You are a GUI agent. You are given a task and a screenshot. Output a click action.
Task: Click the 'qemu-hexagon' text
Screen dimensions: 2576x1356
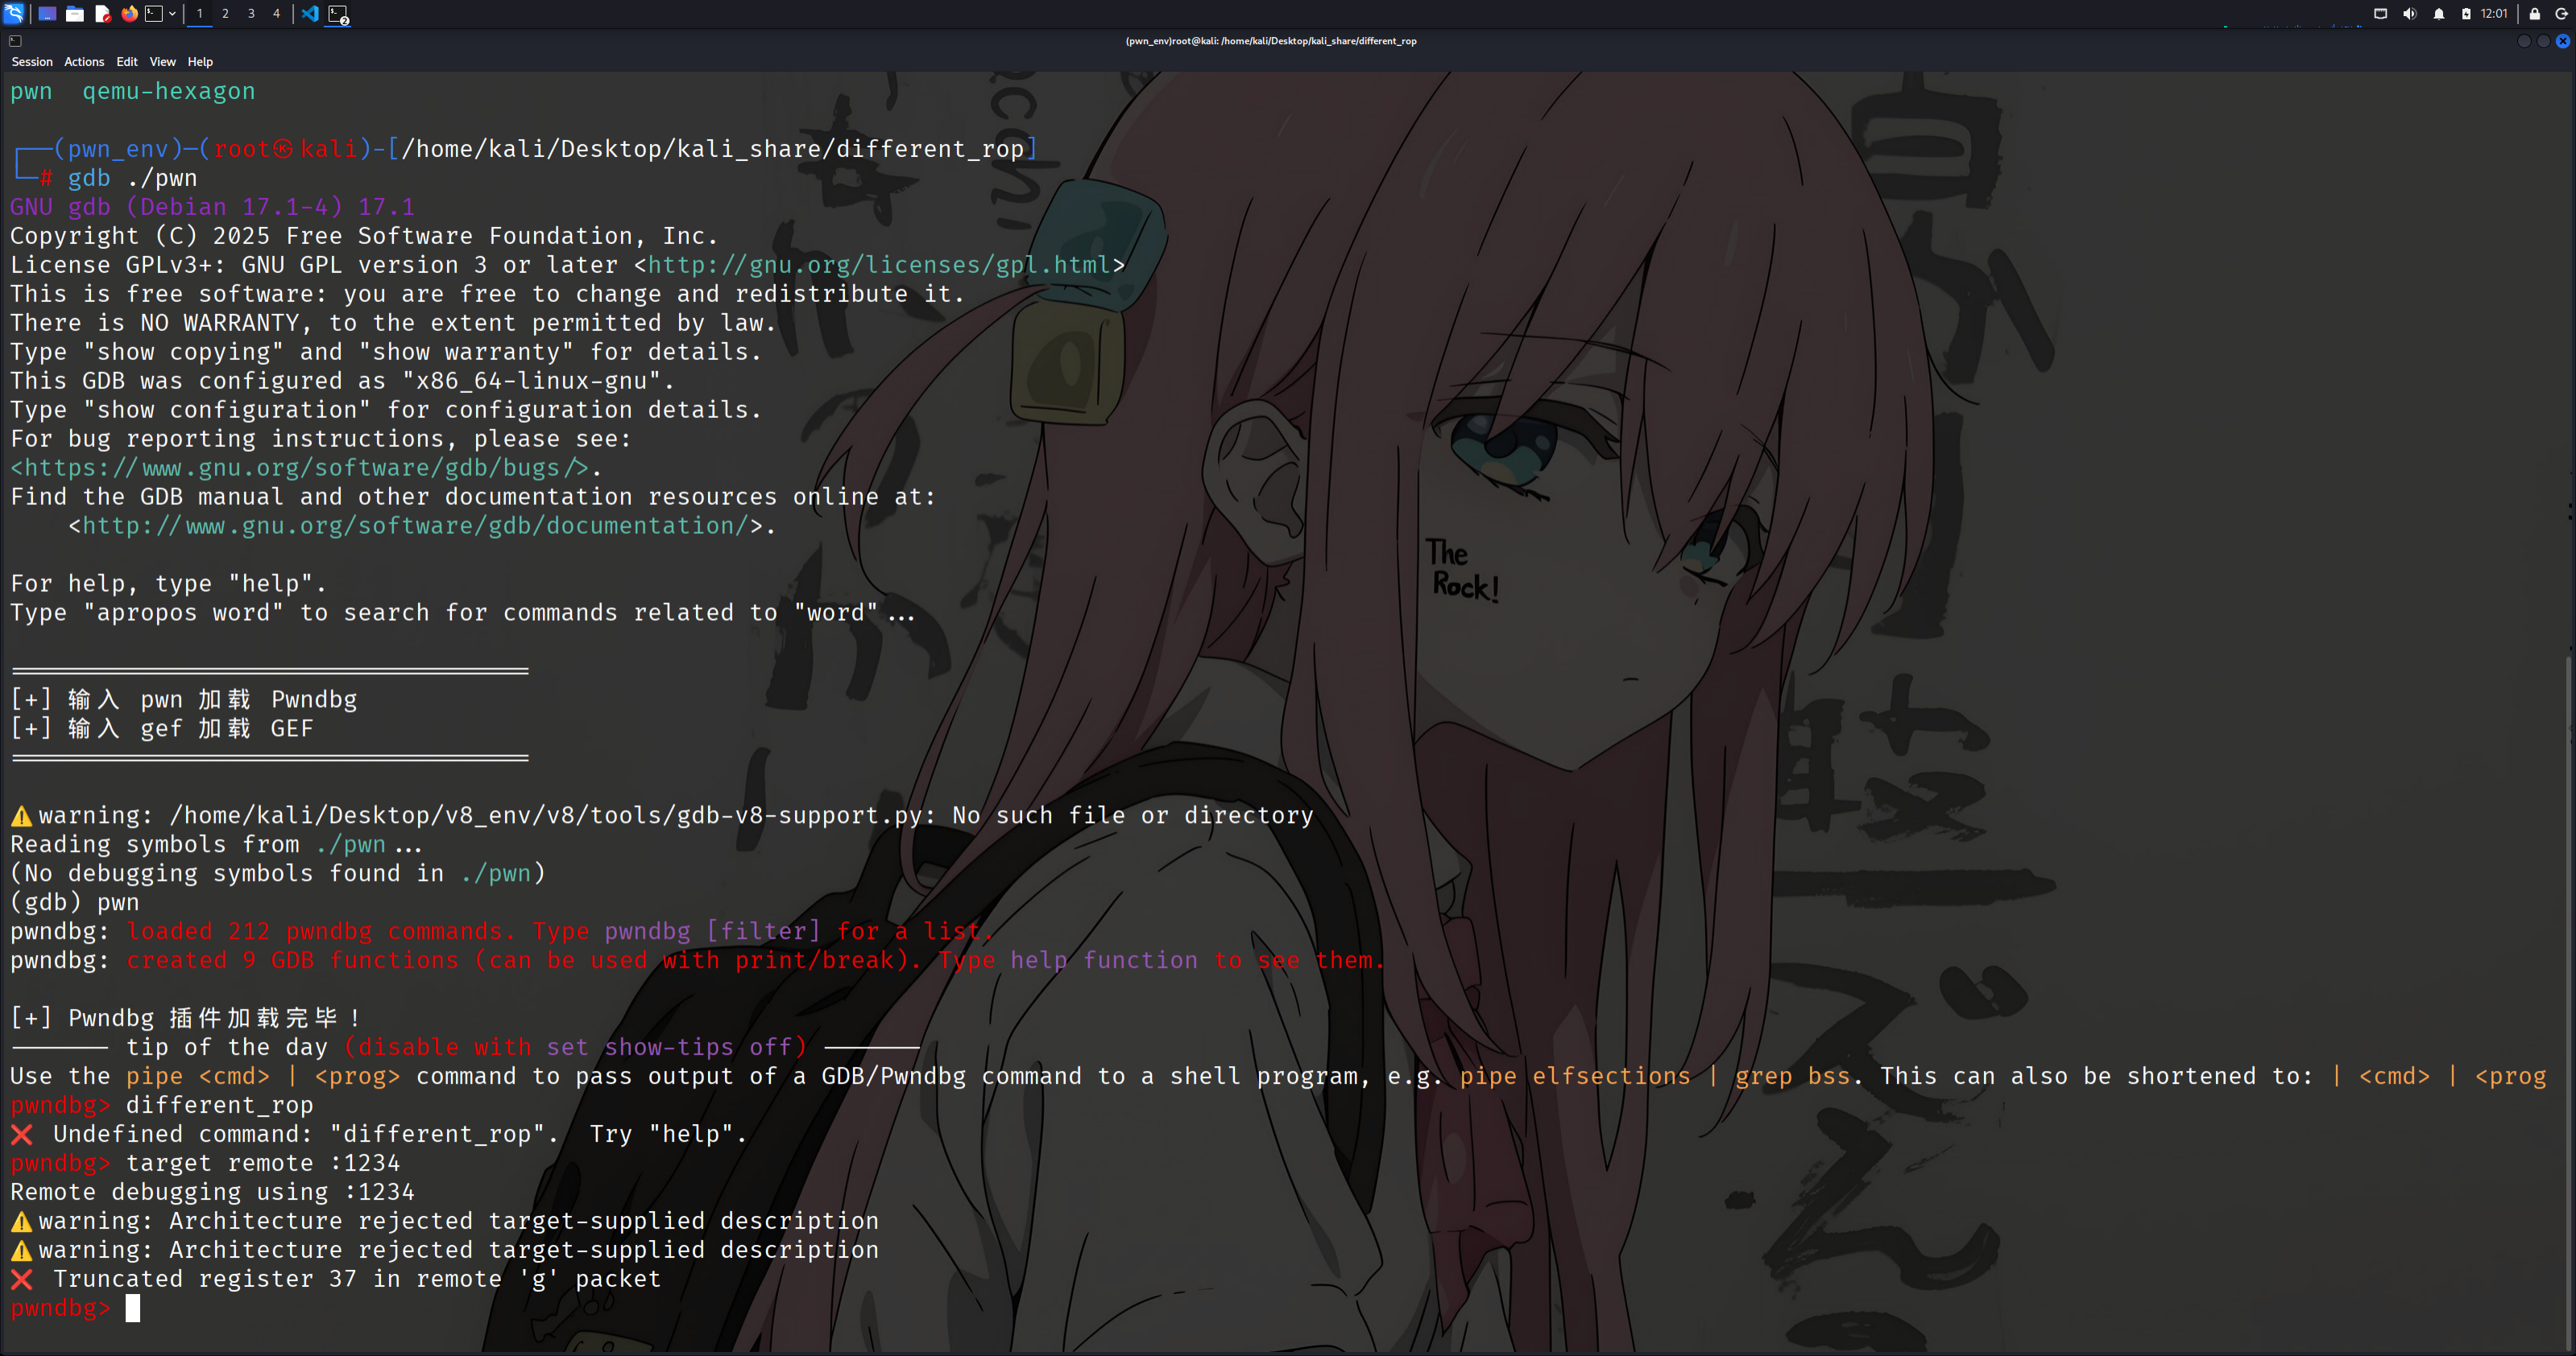click(x=168, y=91)
